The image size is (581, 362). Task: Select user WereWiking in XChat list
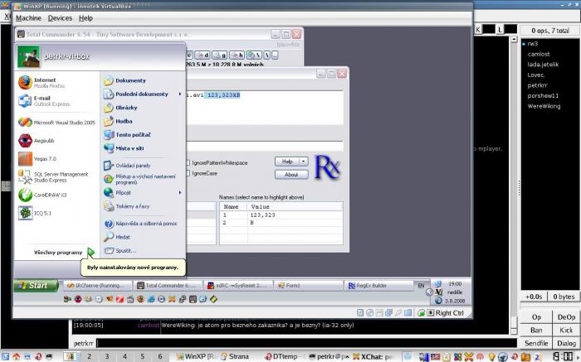pos(544,106)
